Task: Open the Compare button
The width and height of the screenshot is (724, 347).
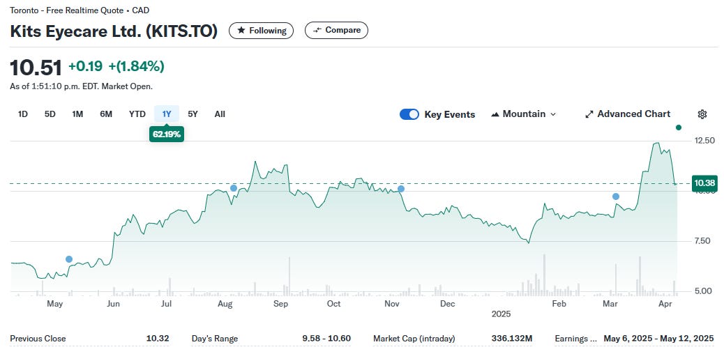Action: tap(337, 30)
